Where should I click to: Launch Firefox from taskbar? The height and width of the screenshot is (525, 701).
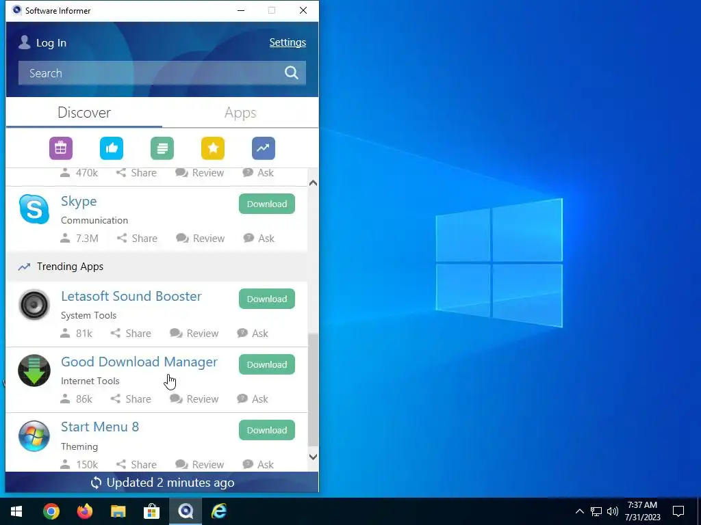point(84,511)
